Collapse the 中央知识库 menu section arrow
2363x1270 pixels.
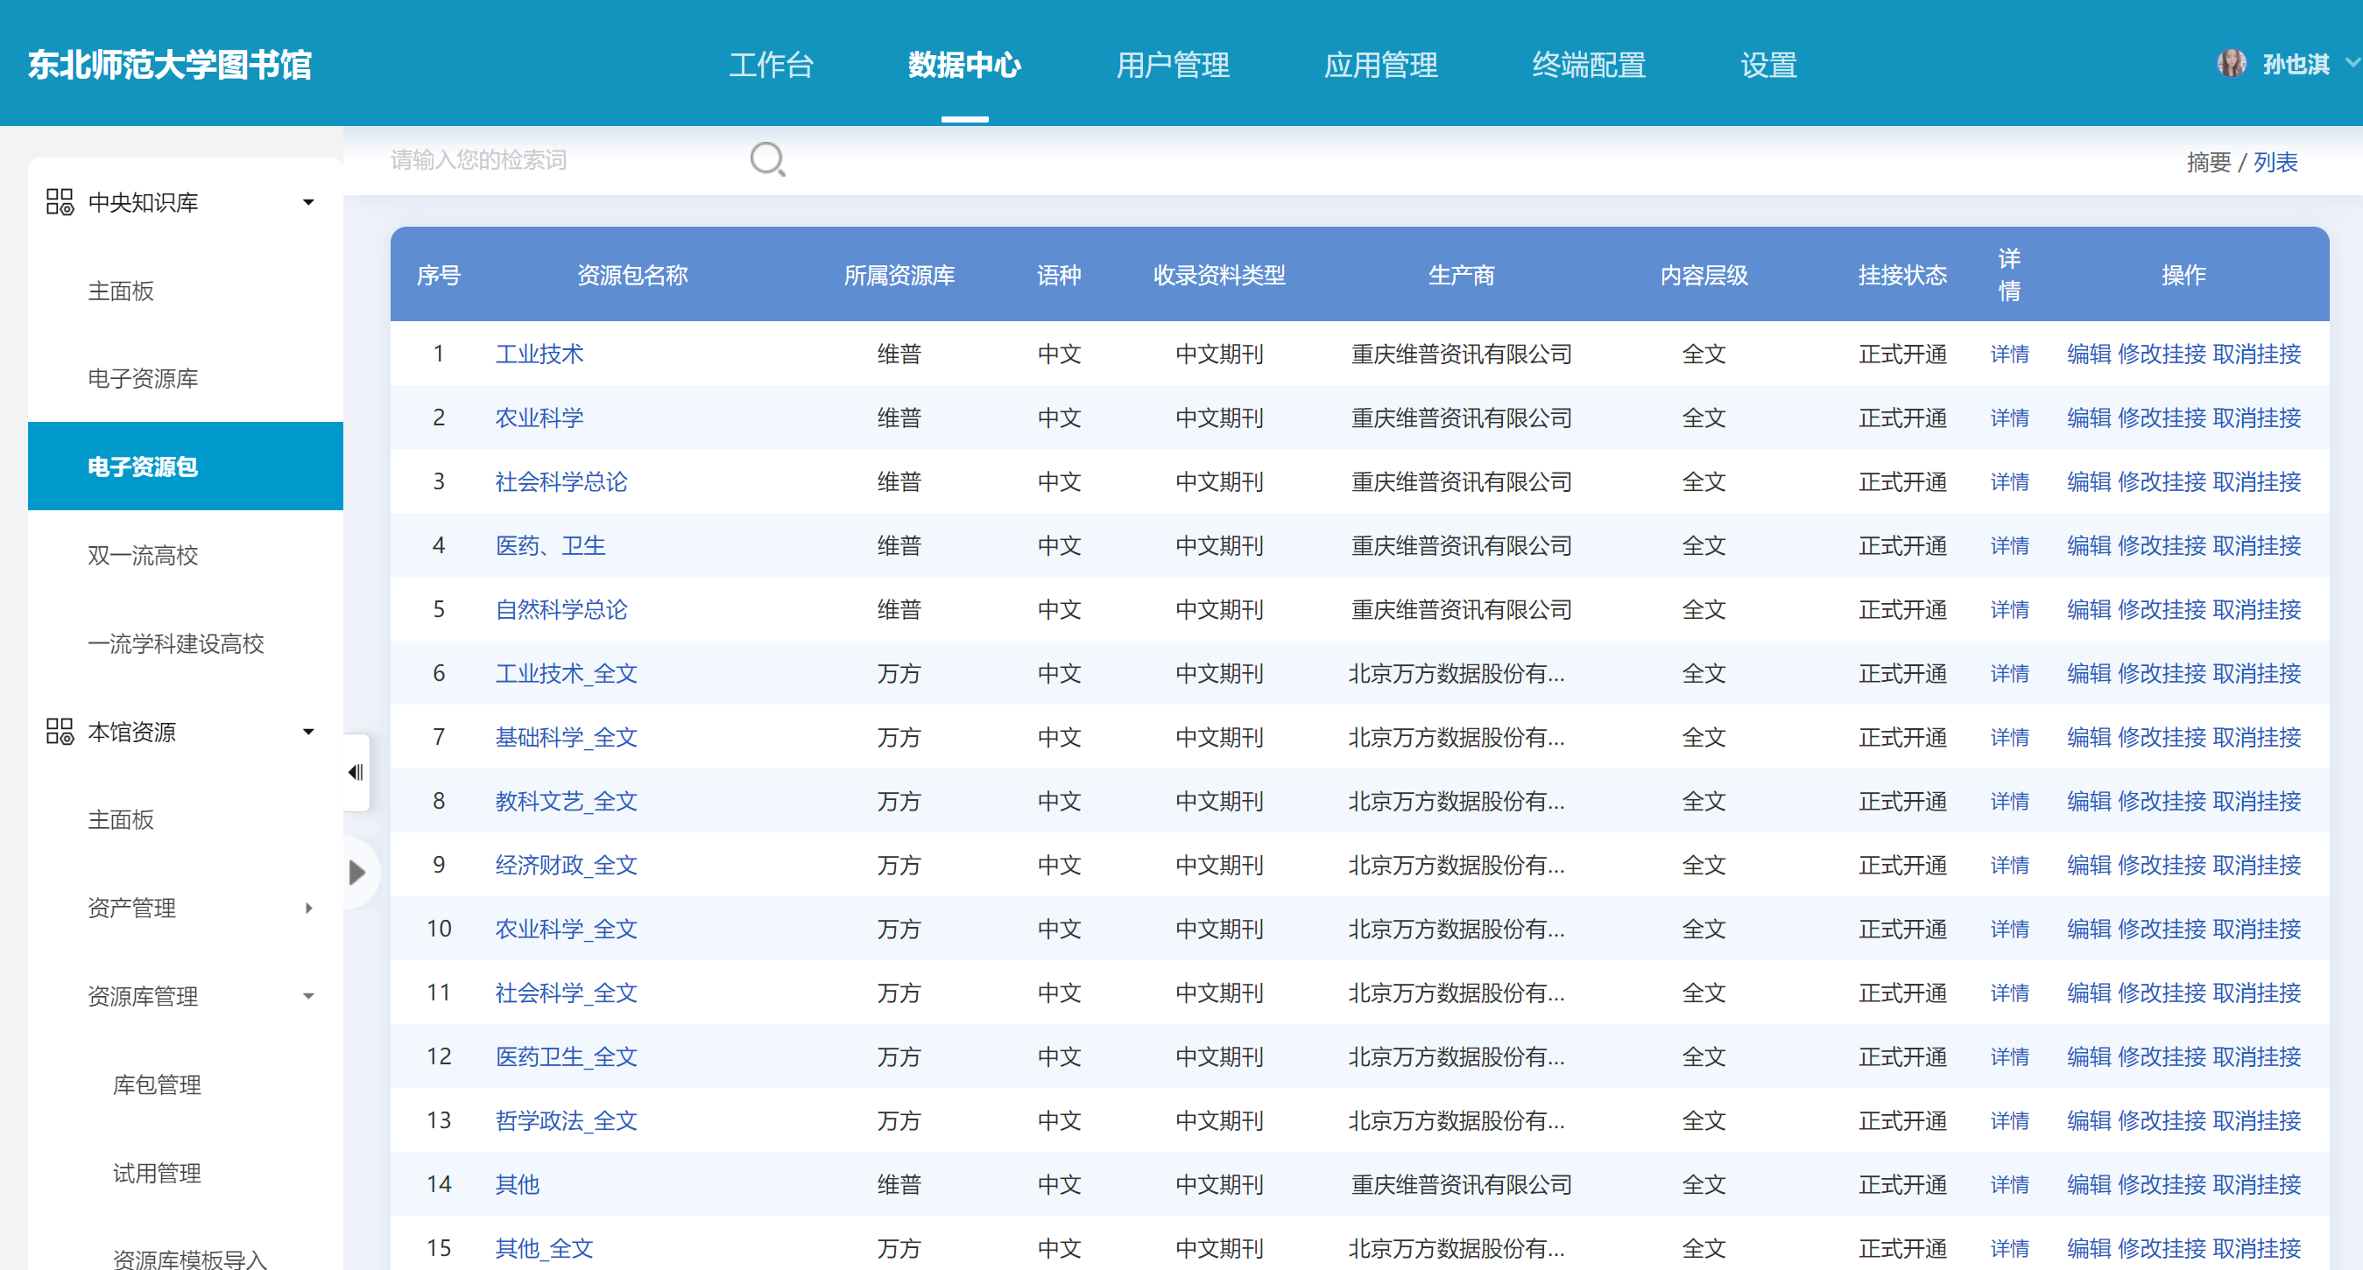308,201
